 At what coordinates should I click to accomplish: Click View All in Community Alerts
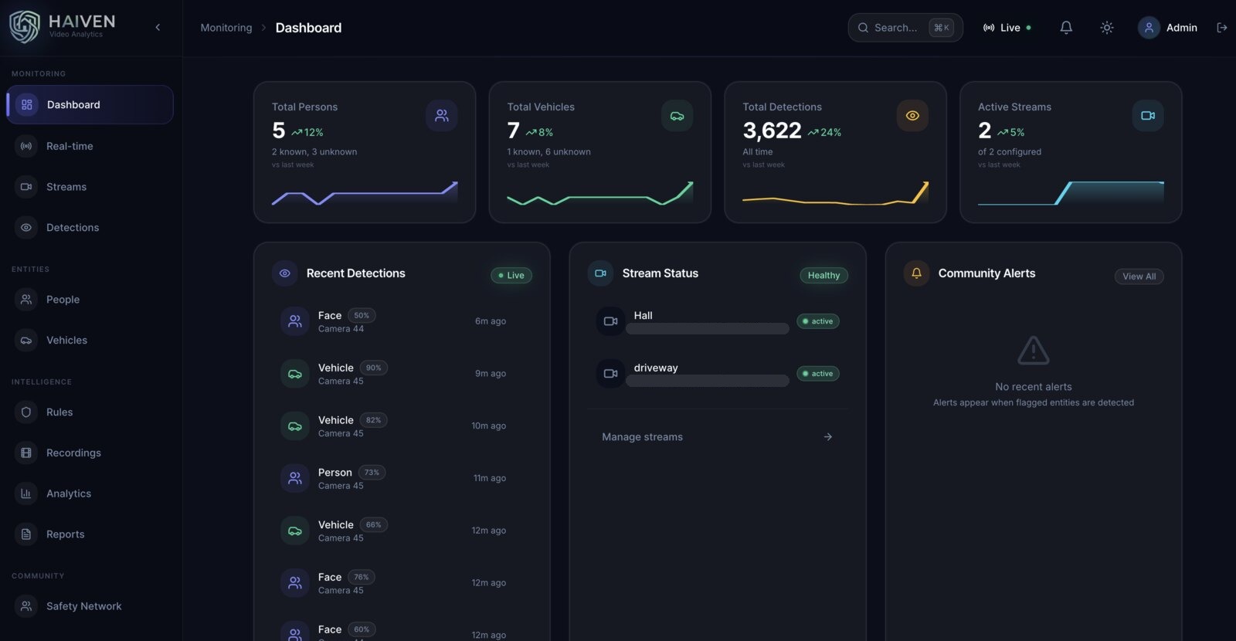(1139, 276)
